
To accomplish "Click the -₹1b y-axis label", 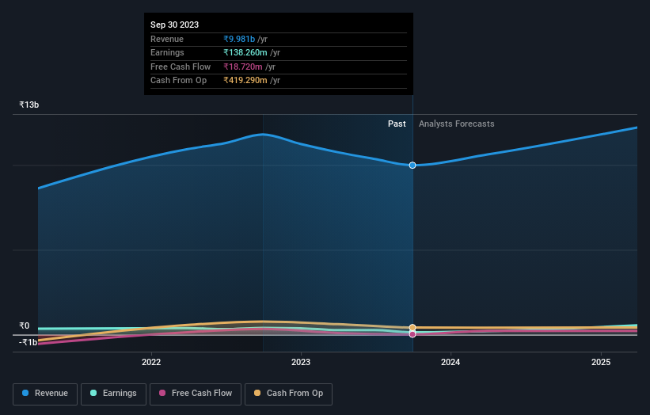I will point(28,342).
